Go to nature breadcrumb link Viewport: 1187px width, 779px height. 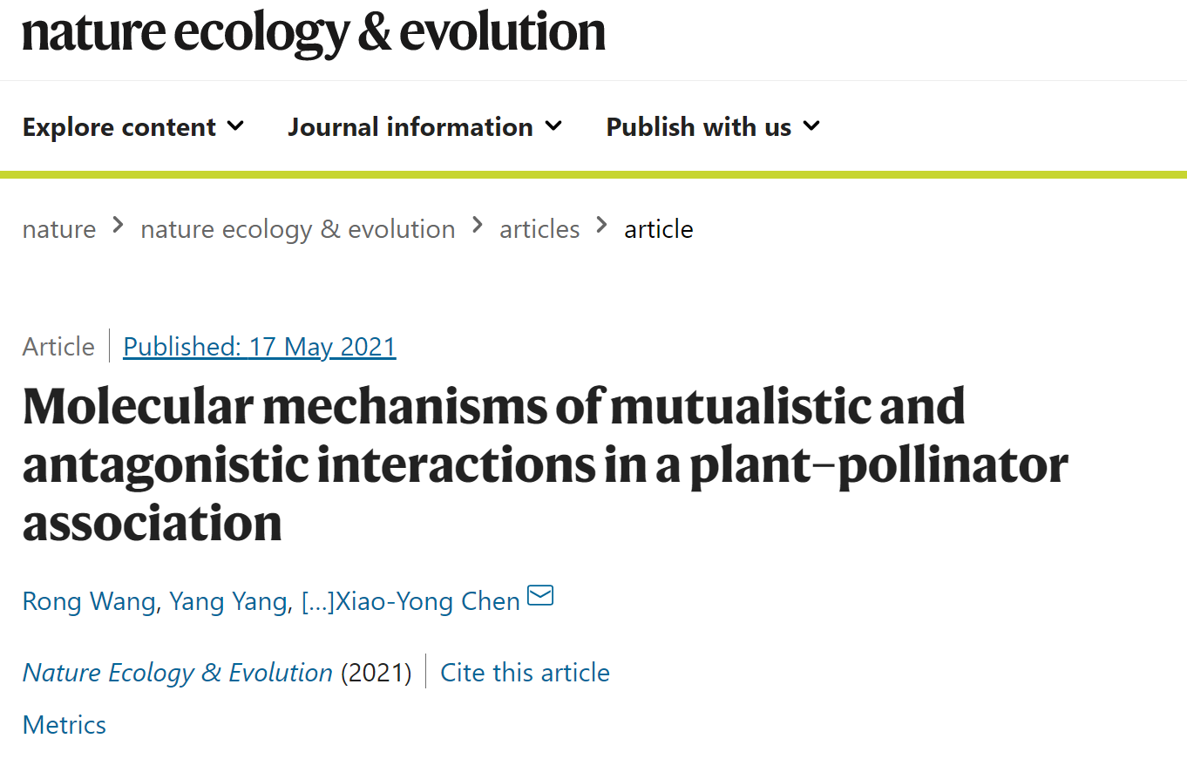[59, 229]
